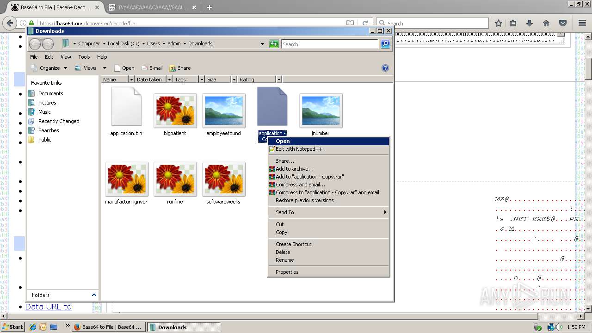Open the View menu in Explorer
Image resolution: width=592 pixels, height=333 pixels.
66,57
